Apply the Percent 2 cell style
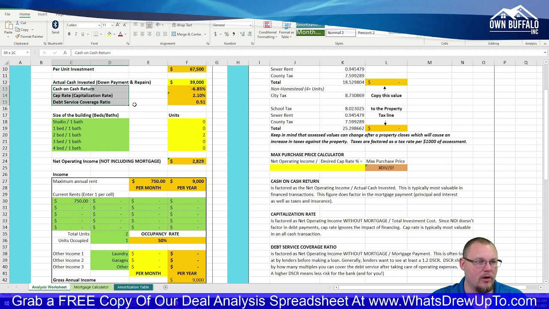The width and height of the screenshot is (549, 309). pos(366,33)
